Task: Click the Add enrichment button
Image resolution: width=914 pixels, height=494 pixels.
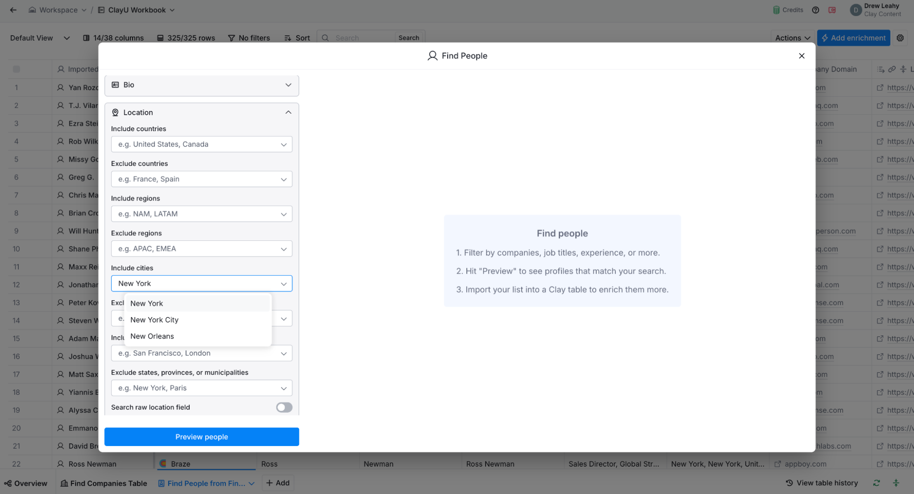Action: click(x=853, y=38)
